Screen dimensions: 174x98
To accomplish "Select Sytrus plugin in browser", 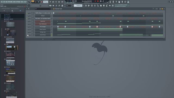I will pyautogui.click(x=8, y=91).
